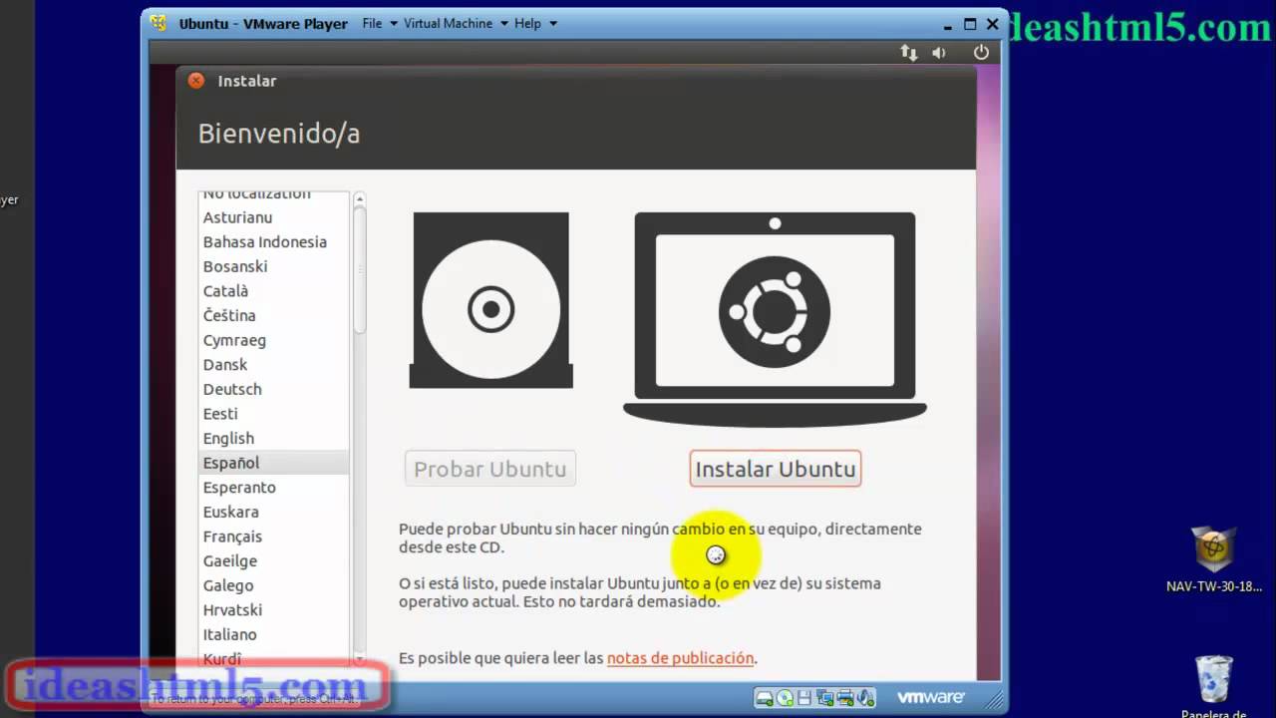
Task: Select Eesti language
Action: (x=273, y=414)
